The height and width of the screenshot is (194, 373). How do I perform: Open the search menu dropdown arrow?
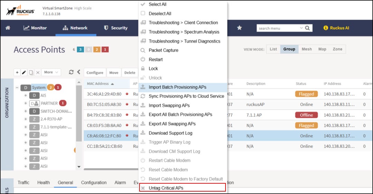[x=301, y=28]
